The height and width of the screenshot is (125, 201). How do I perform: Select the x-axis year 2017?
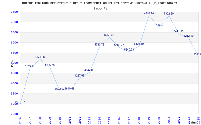pos(129,120)
